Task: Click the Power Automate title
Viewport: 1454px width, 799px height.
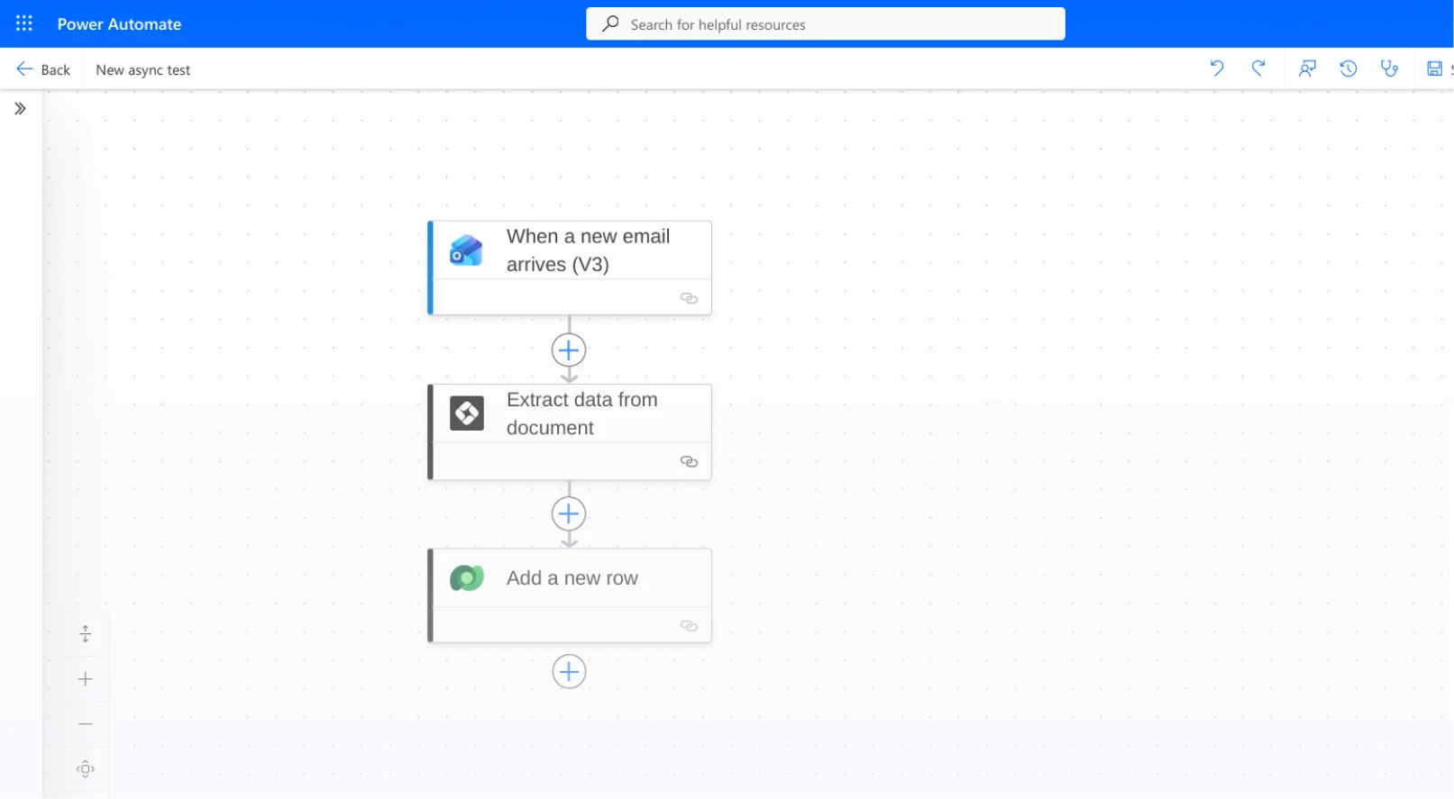Action: 119,24
